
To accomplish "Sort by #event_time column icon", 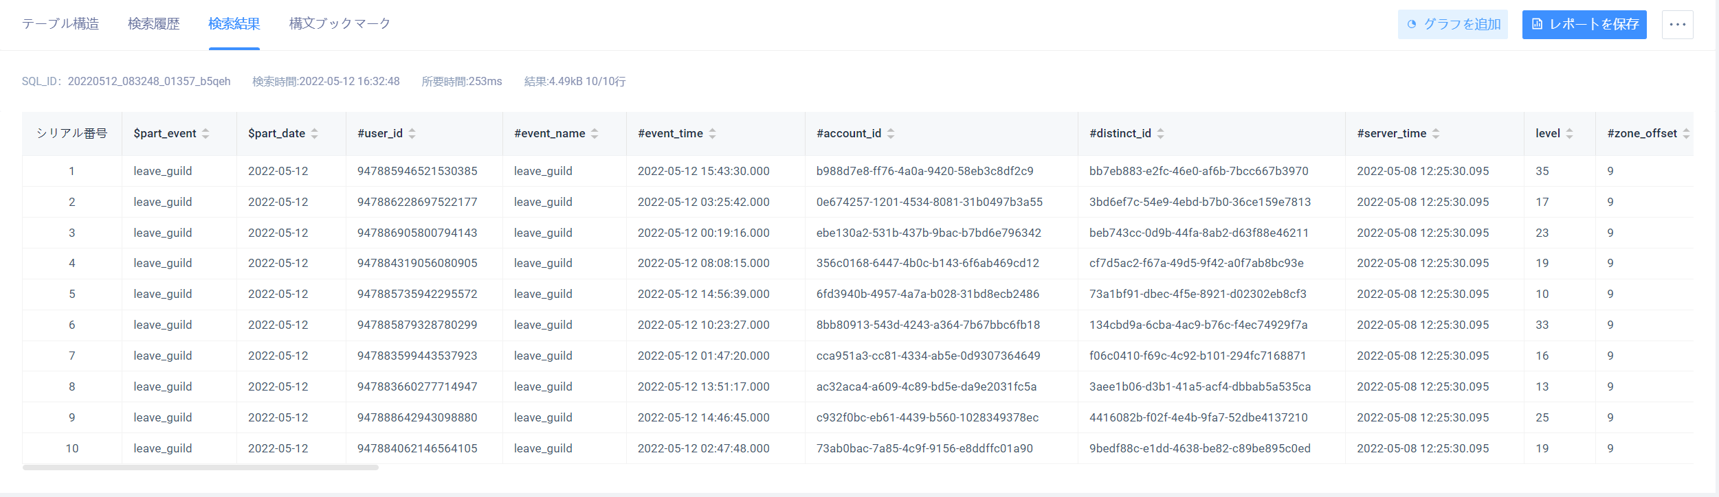I will pyautogui.click(x=713, y=134).
